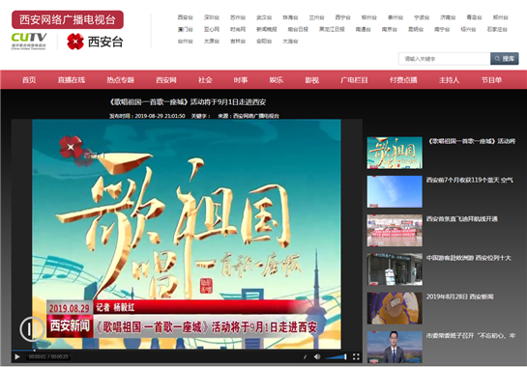Open the 主持人 nav item

[449, 80]
